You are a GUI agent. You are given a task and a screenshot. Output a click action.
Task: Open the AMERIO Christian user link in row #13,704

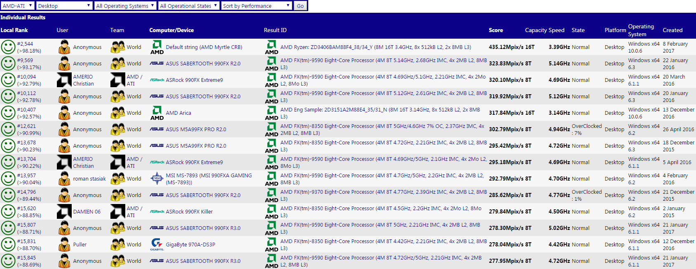tap(83, 162)
